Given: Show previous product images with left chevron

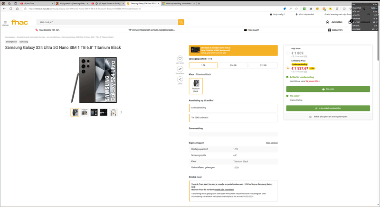Looking at the screenshot, I should [67, 112].
